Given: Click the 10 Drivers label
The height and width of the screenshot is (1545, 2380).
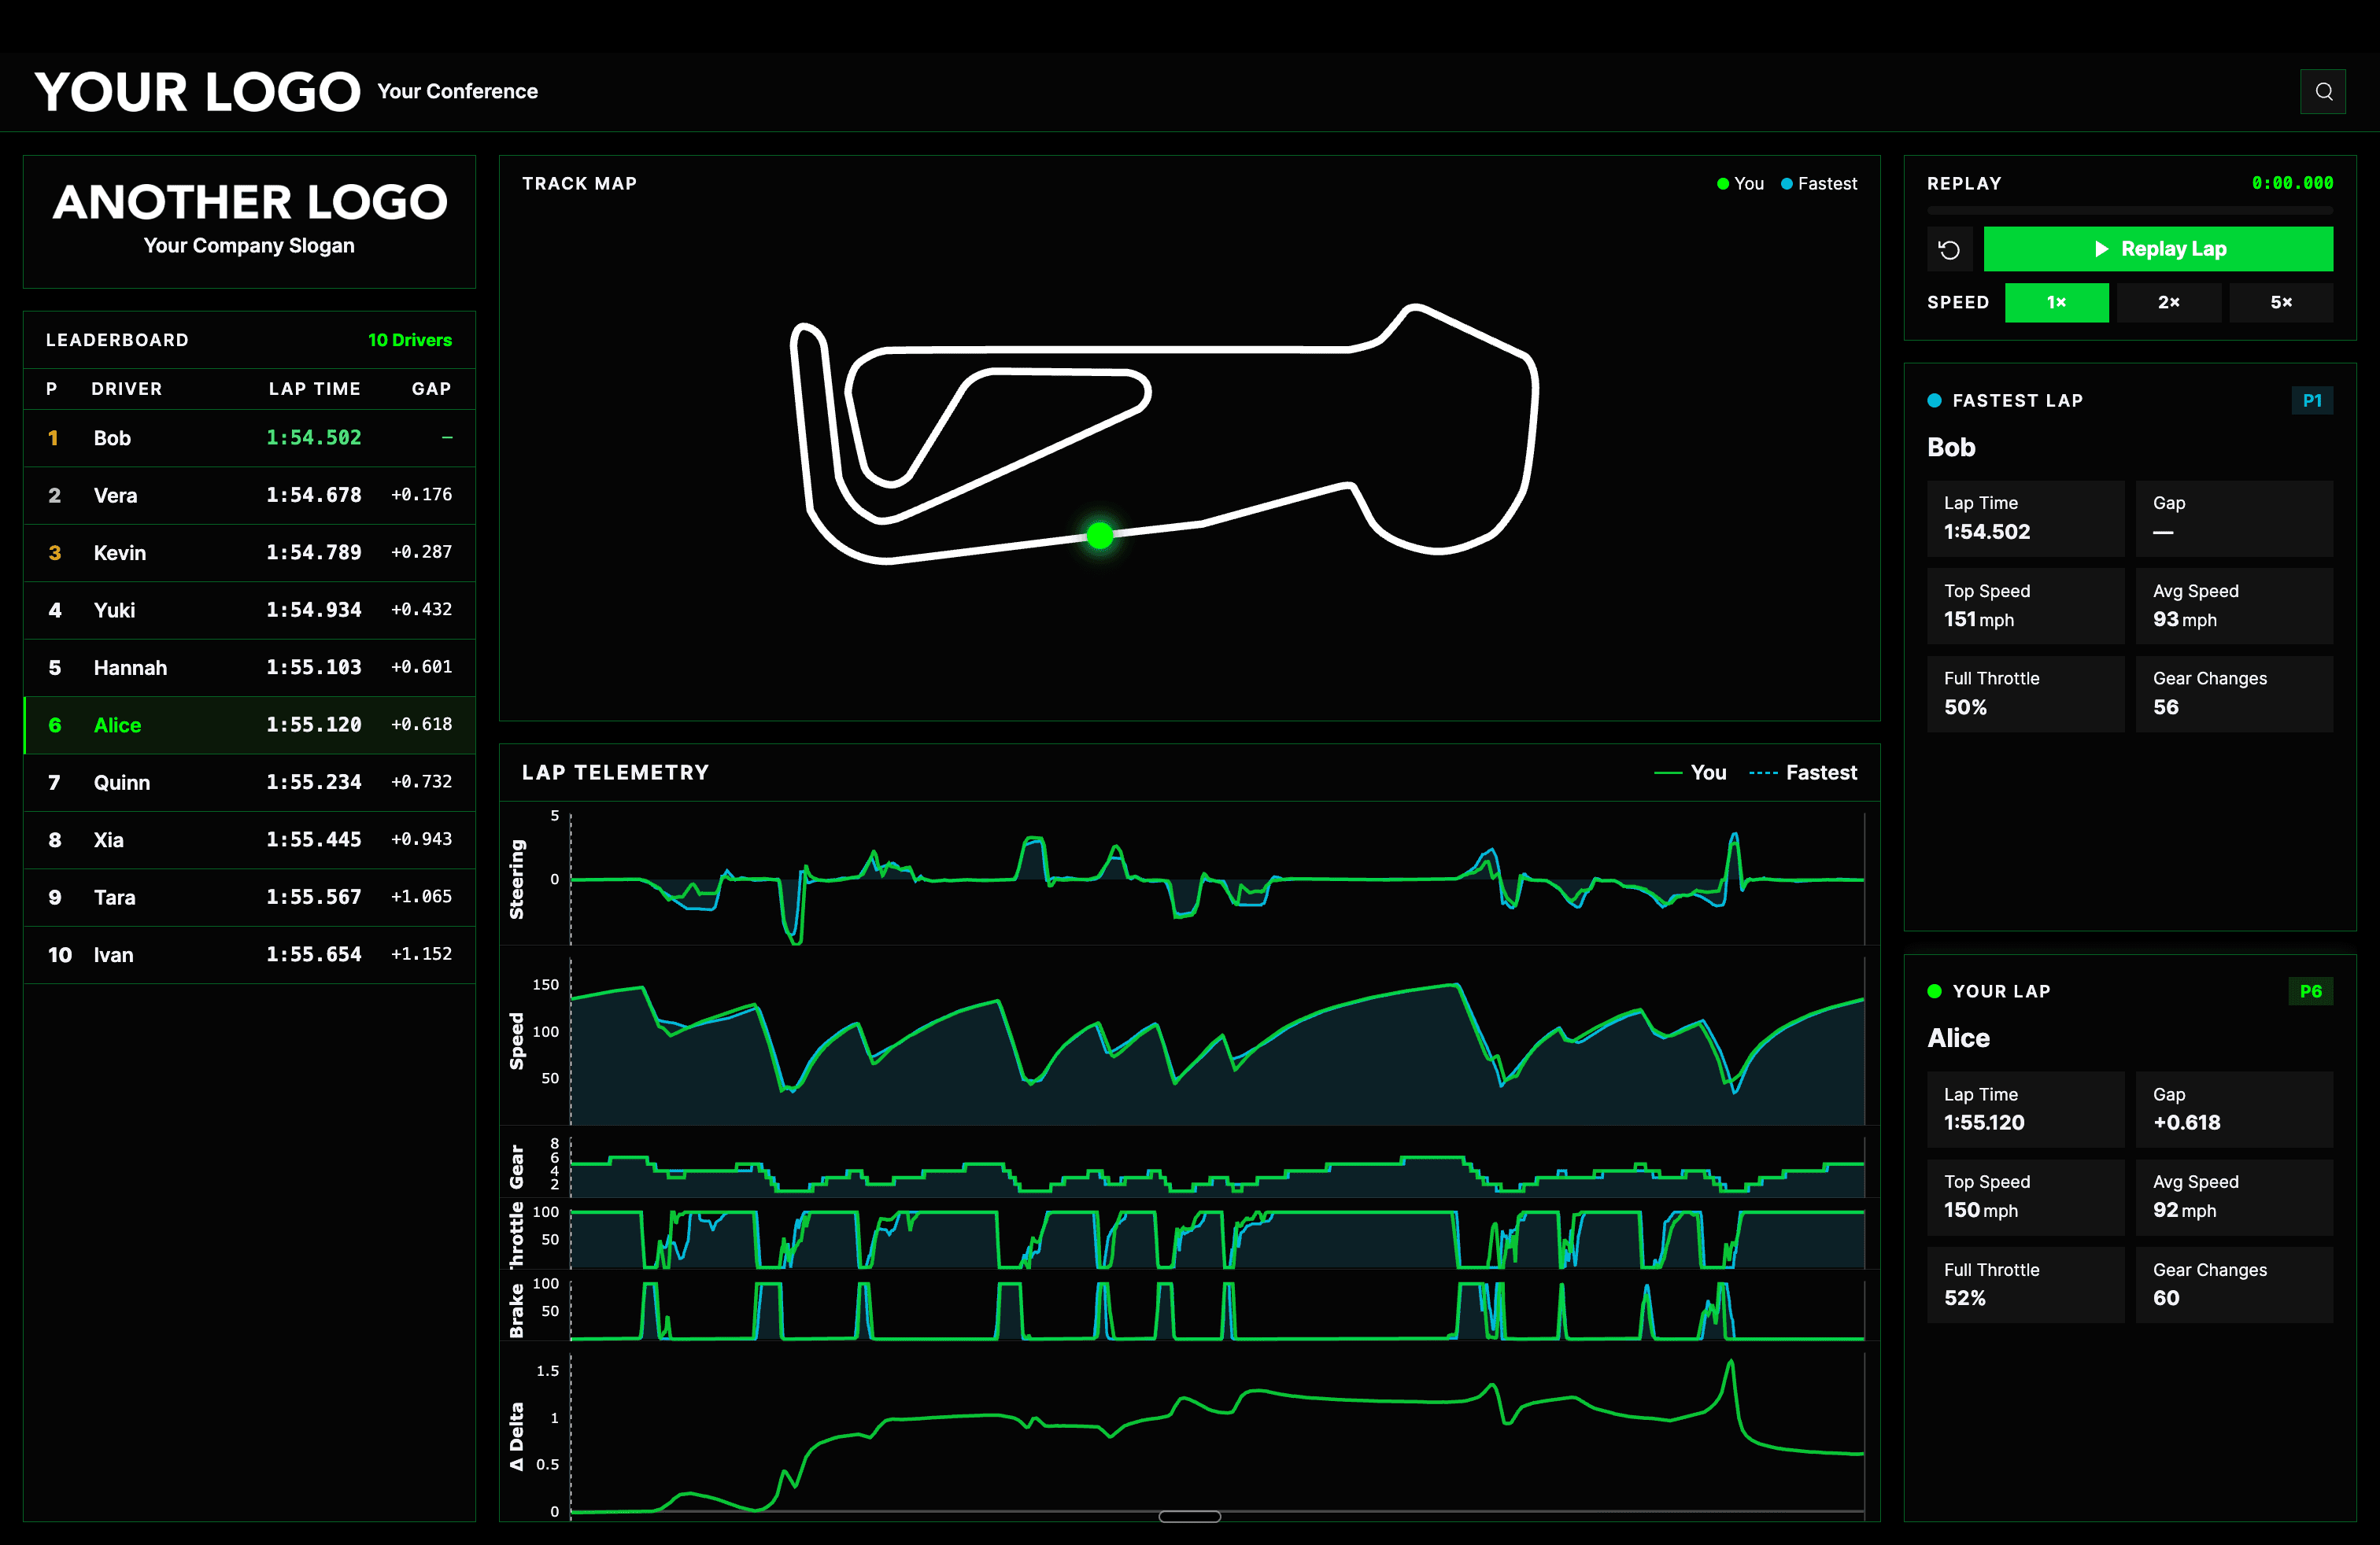Looking at the screenshot, I should tap(410, 340).
